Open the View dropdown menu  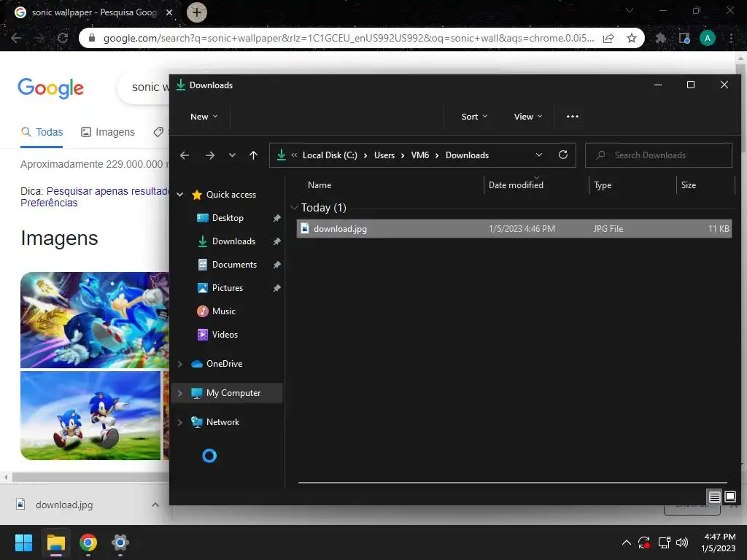[528, 117]
